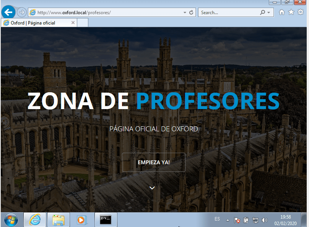Open the search provider dropdown arrow
The image size is (309, 227).
tap(268, 12)
